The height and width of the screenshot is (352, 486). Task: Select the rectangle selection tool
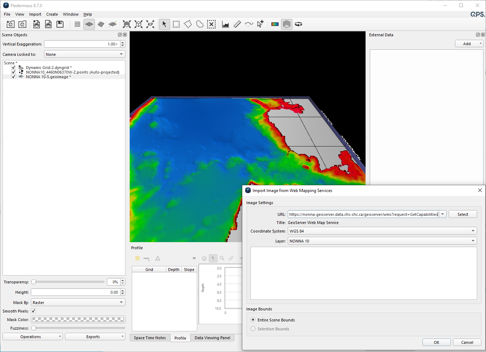tap(176, 24)
